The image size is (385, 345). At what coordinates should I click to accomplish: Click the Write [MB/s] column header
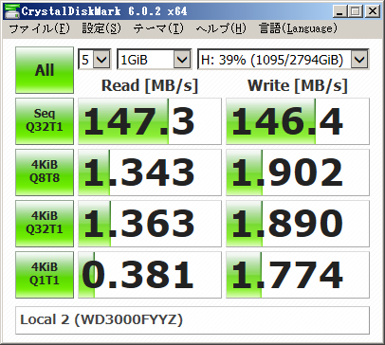click(x=298, y=85)
